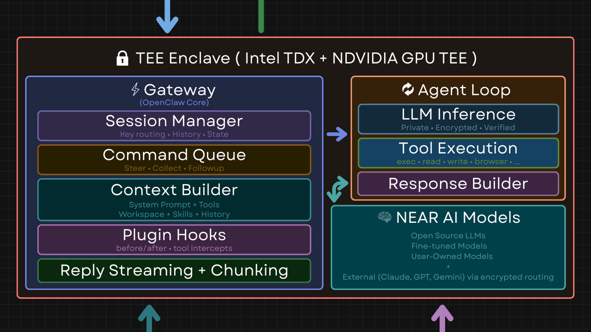Click the 'Steer • Collect • Followup' caption
This screenshot has width=591, height=332.
pyautogui.click(x=174, y=168)
